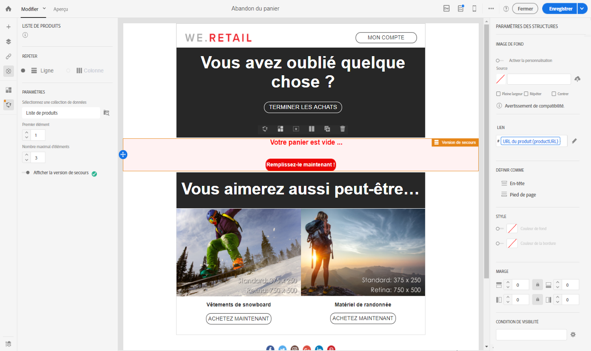
Task: Select the product listing icon in sidebar
Action: (9, 105)
